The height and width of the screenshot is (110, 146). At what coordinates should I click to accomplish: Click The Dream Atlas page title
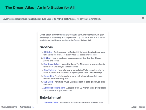(x=40, y=8)
